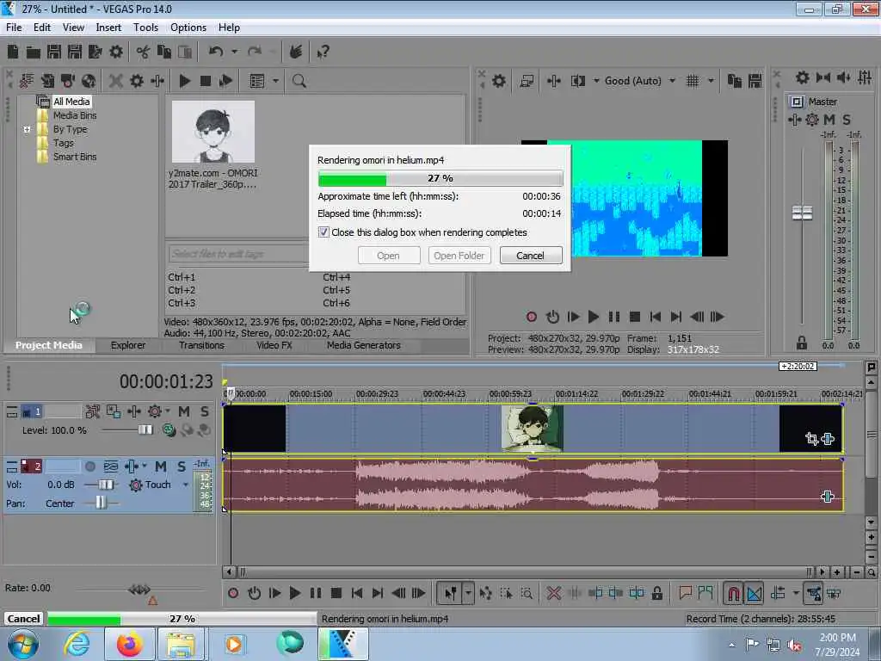Click the Open project folder icon
881x661 pixels.
coord(34,53)
